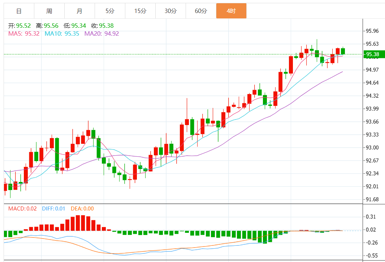The width and height of the screenshot is (385, 262).
Task: Open the 30分 chart tab
Action: (x=170, y=11)
